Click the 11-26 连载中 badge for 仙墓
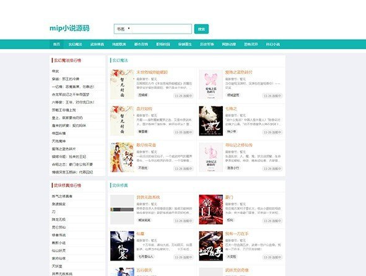 click(184, 257)
